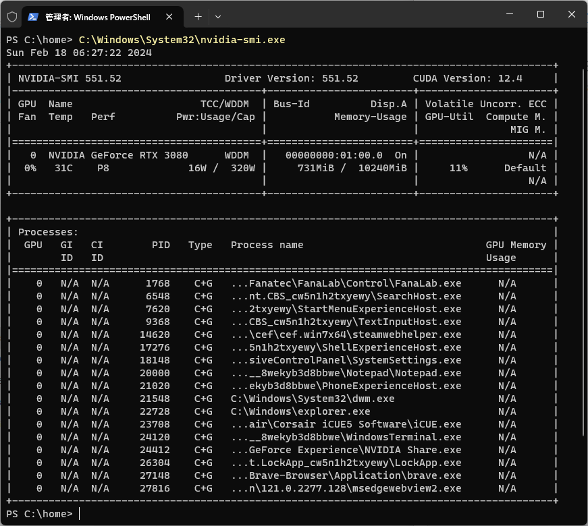588x526 pixels.
Task: Click the FanaLab.exe process row
Action: [x=282, y=283]
